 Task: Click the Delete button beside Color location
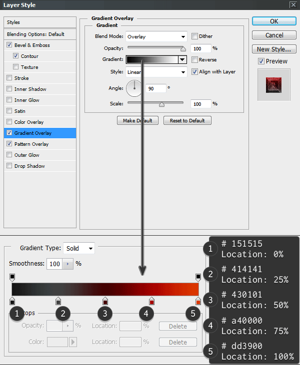178,342
